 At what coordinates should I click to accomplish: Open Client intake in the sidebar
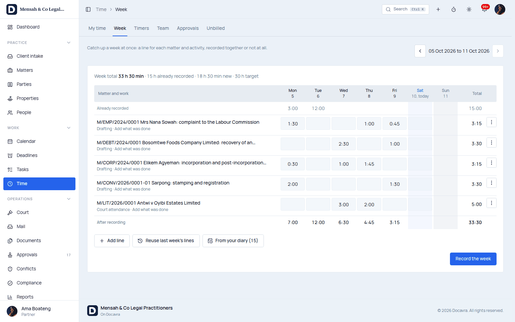tap(39, 56)
